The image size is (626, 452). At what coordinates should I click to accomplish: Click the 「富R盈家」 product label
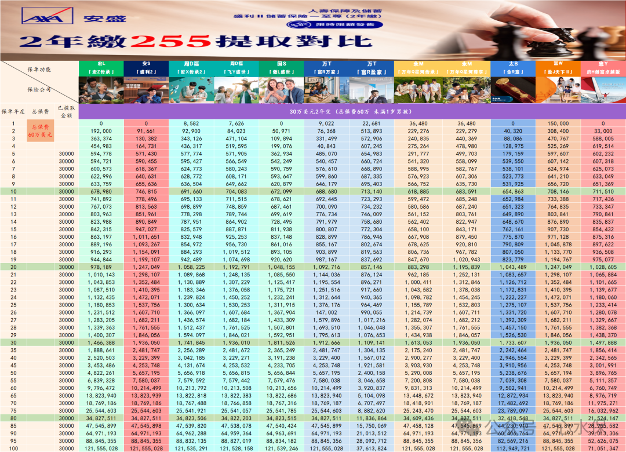[372, 72]
